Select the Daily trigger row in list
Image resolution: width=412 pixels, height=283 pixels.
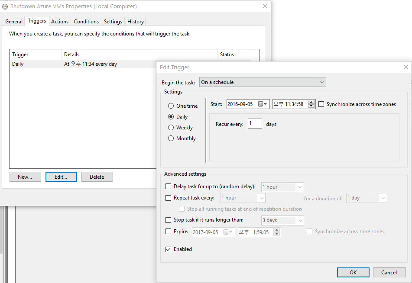click(x=83, y=64)
